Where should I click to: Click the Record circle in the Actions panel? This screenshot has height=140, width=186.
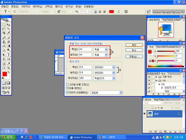click(158, 94)
